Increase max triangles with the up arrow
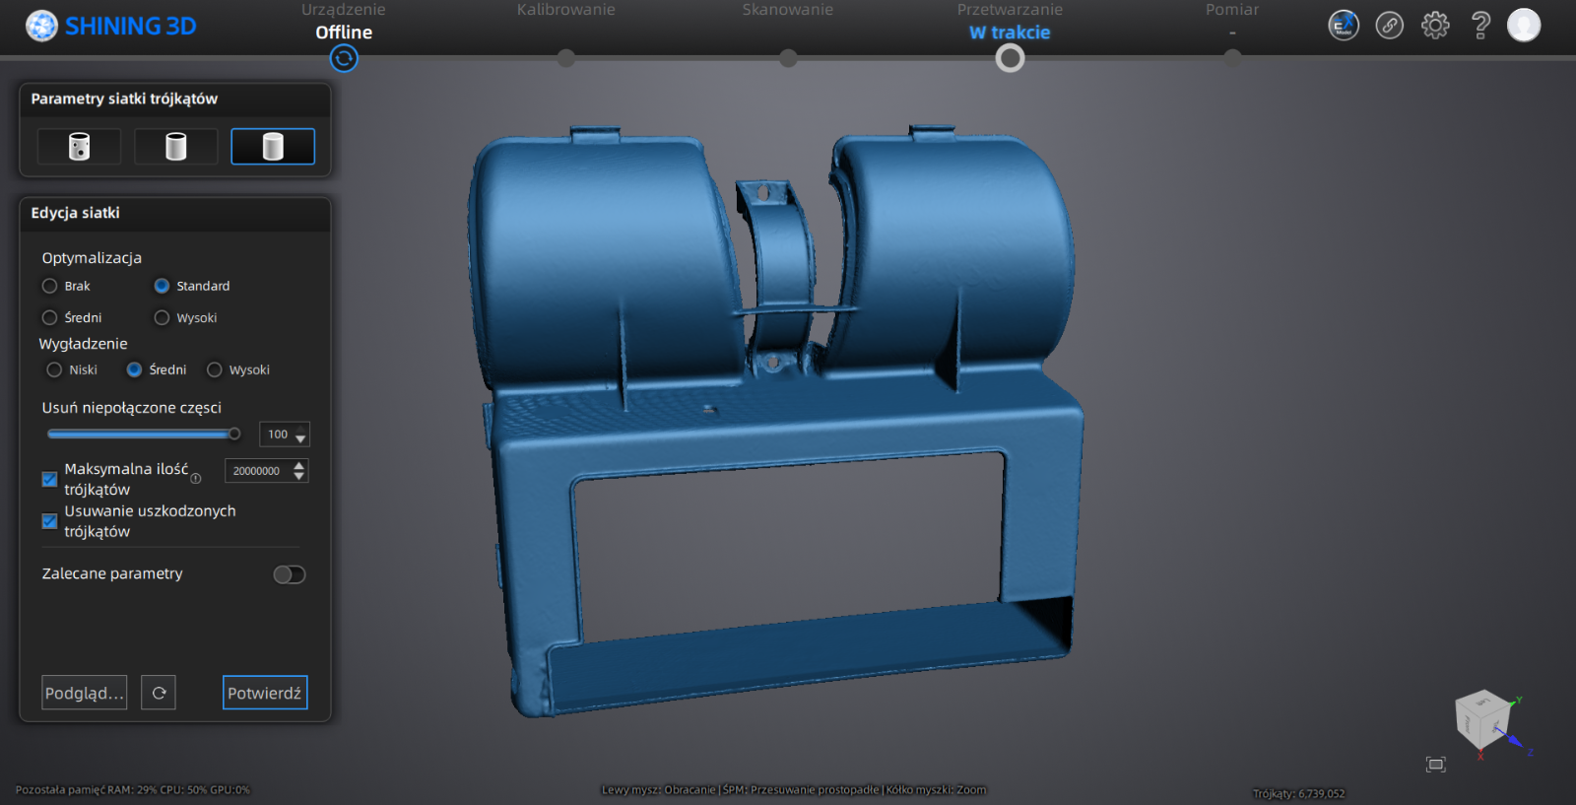This screenshot has height=805, width=1576. 299,465
